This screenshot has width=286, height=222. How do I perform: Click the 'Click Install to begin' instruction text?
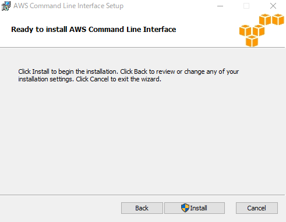click(x=129, y=71)
